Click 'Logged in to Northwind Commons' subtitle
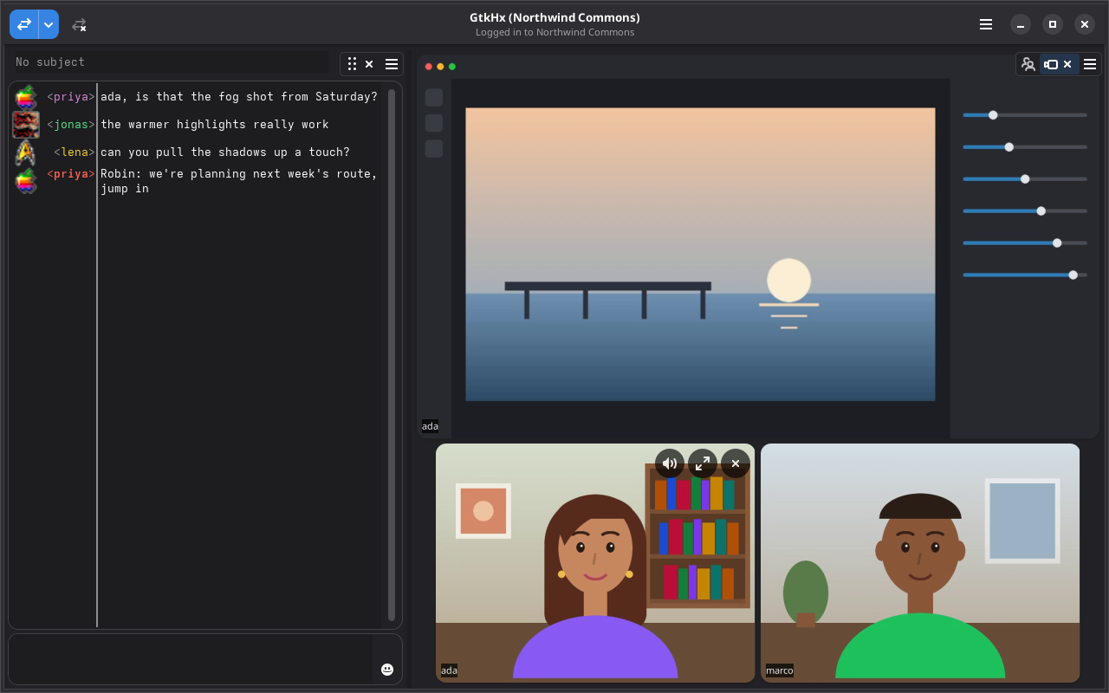The width and height of the screenshot is (1109, 693). coord(554,32)
